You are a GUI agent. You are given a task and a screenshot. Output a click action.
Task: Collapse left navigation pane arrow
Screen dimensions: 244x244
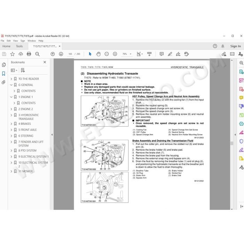point(52,135)
